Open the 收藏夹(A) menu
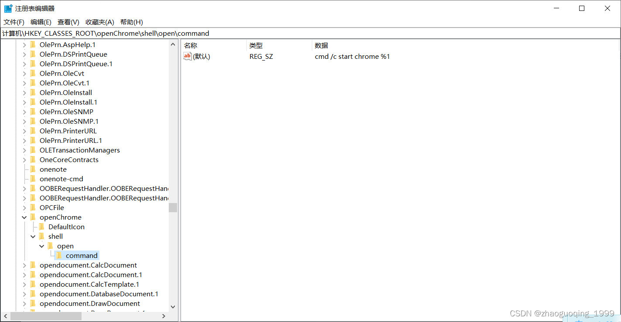 pos(100,22)
